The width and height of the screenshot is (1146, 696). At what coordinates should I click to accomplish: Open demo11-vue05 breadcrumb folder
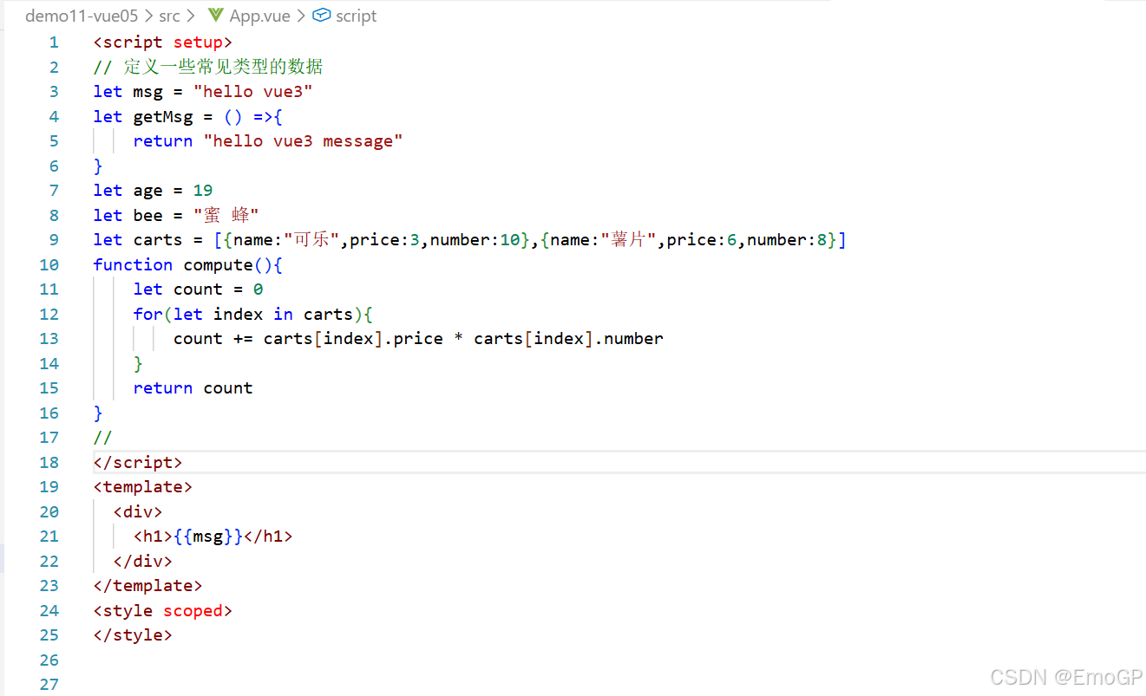click(80, 16)
